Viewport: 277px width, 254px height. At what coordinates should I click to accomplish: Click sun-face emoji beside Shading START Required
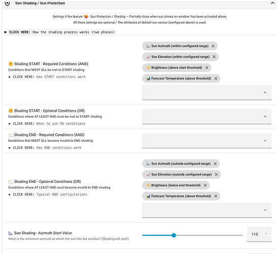(x=11, y=63)
